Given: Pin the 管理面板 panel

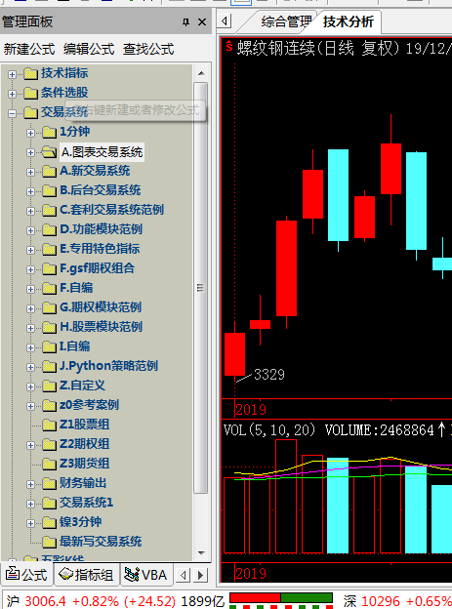Looking at the screenshot, I should tap(185, 22).
